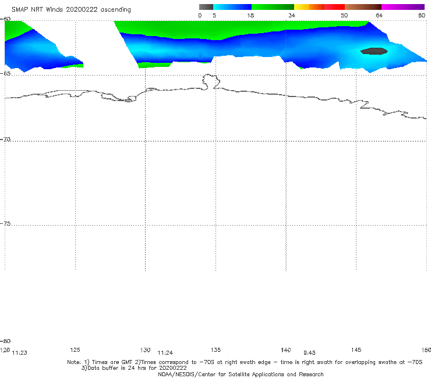
Task: Pick the magenta-purple segment of the colorbar
Action: [x=403, y=7]
